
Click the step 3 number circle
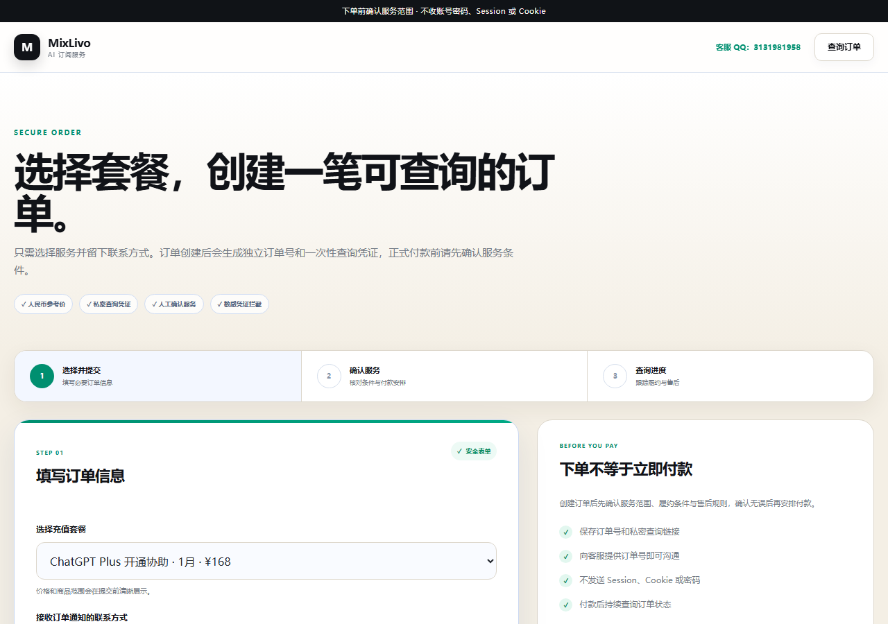[615, 376]
